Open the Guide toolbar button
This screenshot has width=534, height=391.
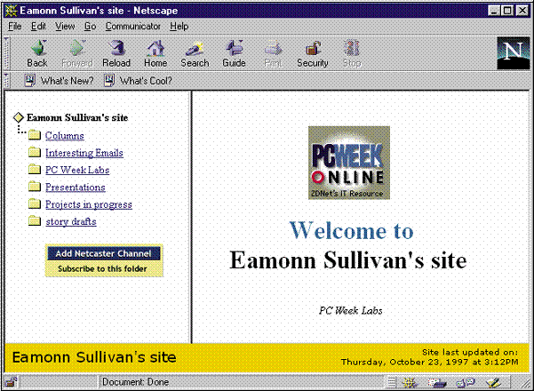[x=234, y=54]
